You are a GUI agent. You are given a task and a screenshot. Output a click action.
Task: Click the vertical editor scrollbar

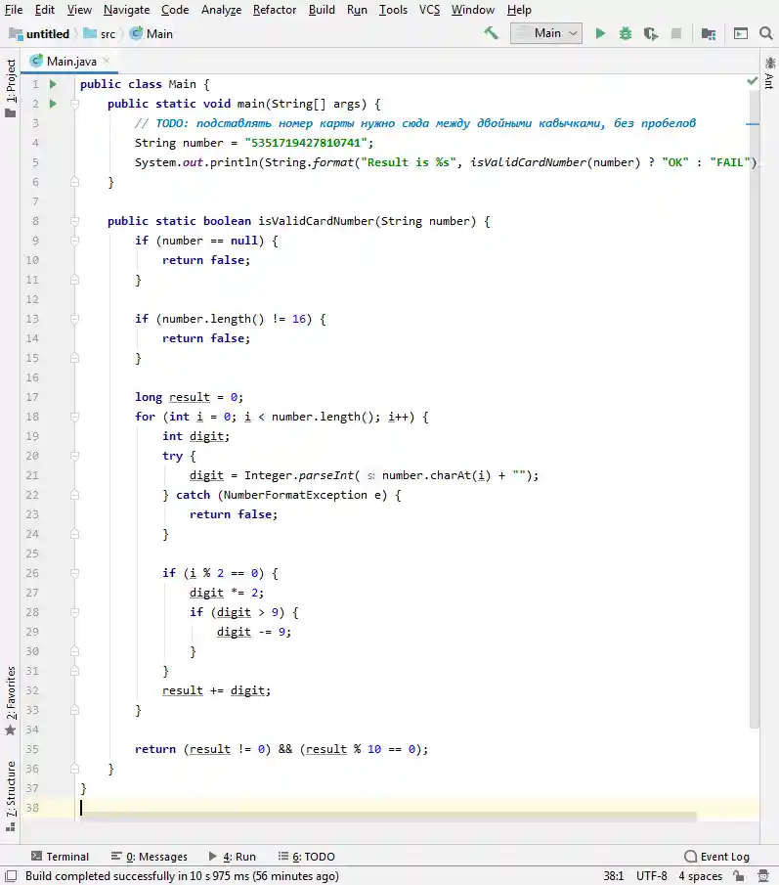[x=755, y=409]
